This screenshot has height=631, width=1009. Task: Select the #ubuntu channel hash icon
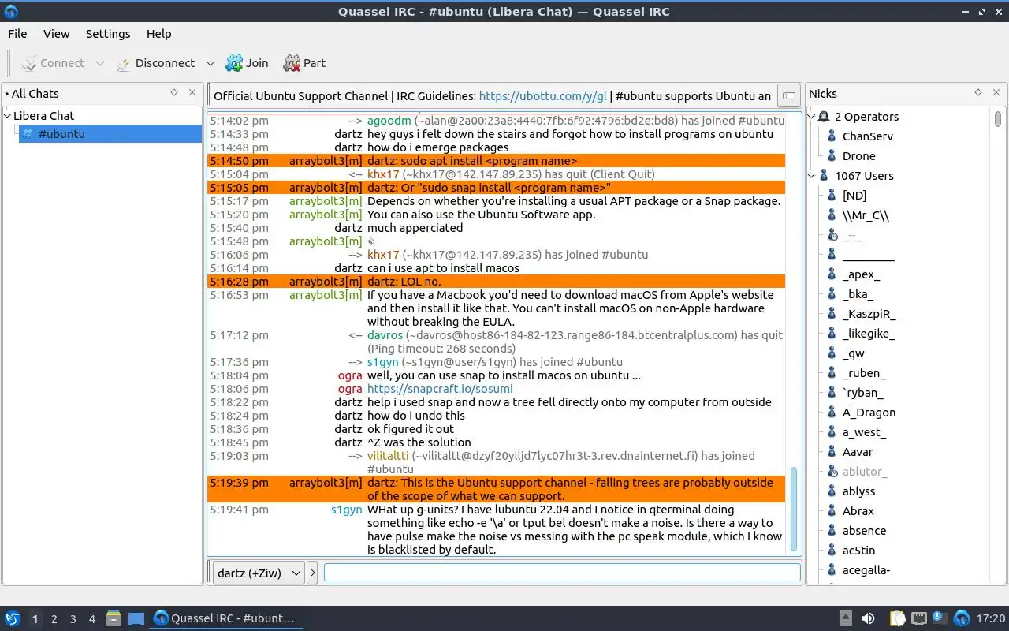click(x=28, y=134)
